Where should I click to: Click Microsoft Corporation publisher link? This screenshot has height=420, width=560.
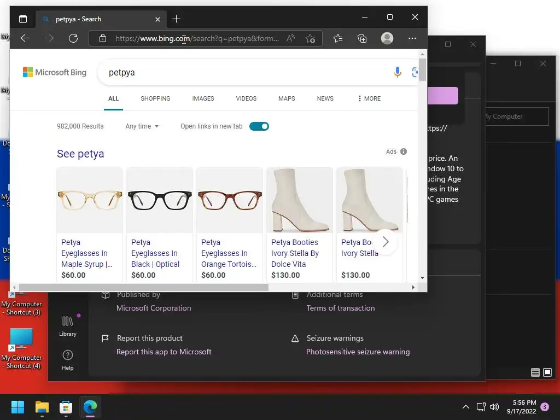[x=154, y=308]
